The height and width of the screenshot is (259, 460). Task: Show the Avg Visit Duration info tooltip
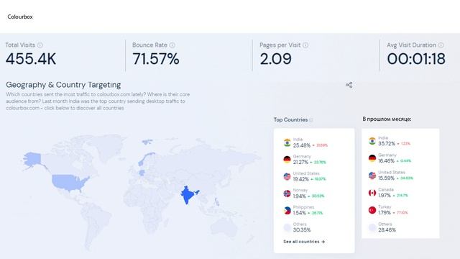click(x=441, y=45)
